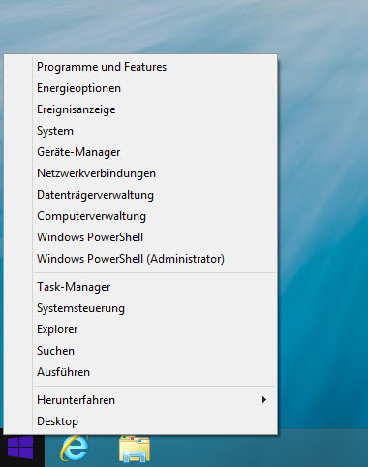Viewport: 368px width, 467px height.
Task: Open the Ausführen dialog
Action: click(63, 372)
